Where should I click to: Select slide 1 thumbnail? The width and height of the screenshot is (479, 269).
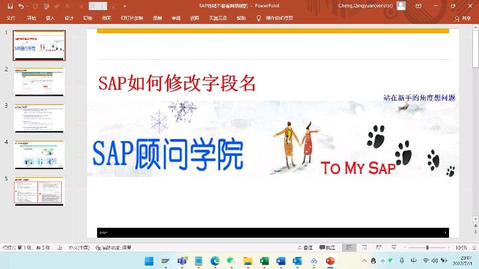39,45
